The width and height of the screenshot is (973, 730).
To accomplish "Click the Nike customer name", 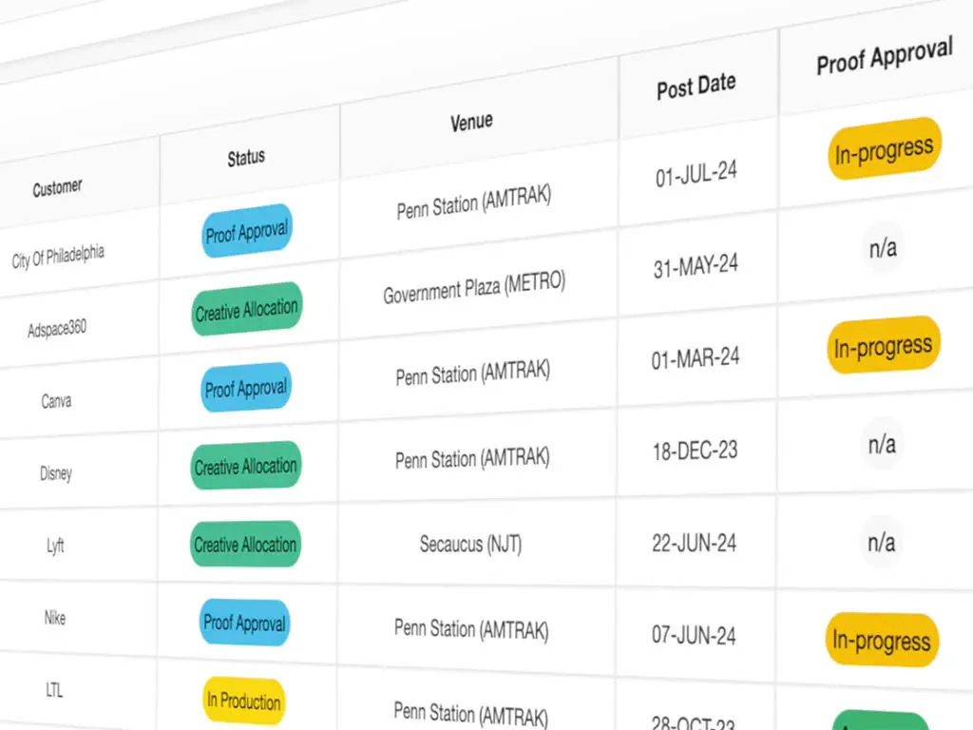I will click(x=55, y=618).
